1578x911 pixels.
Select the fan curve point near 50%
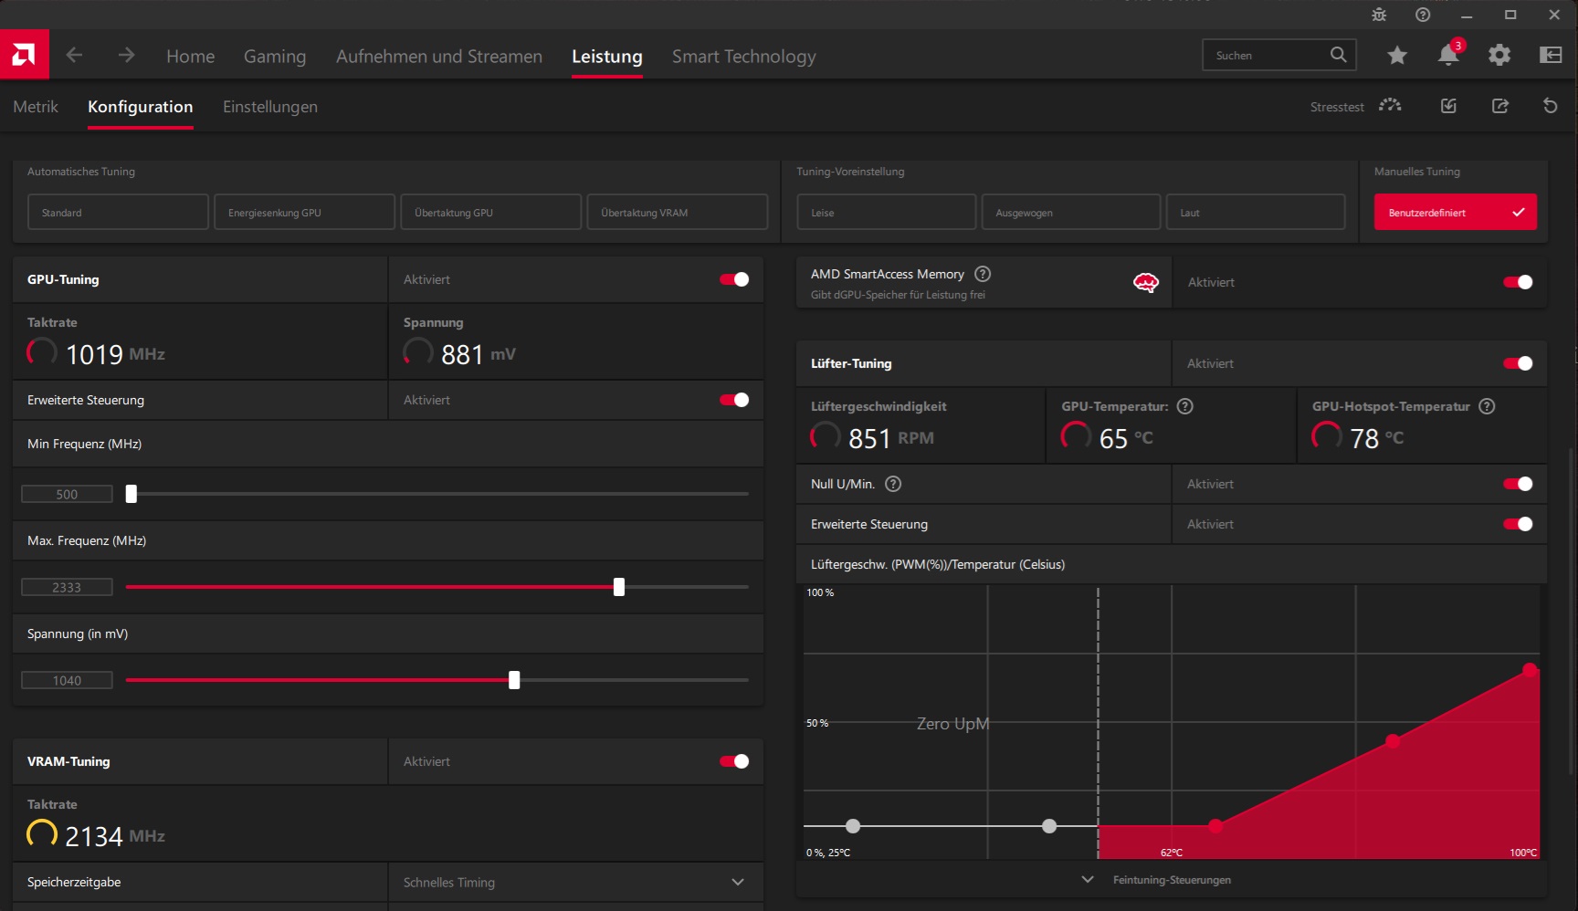1393,741
